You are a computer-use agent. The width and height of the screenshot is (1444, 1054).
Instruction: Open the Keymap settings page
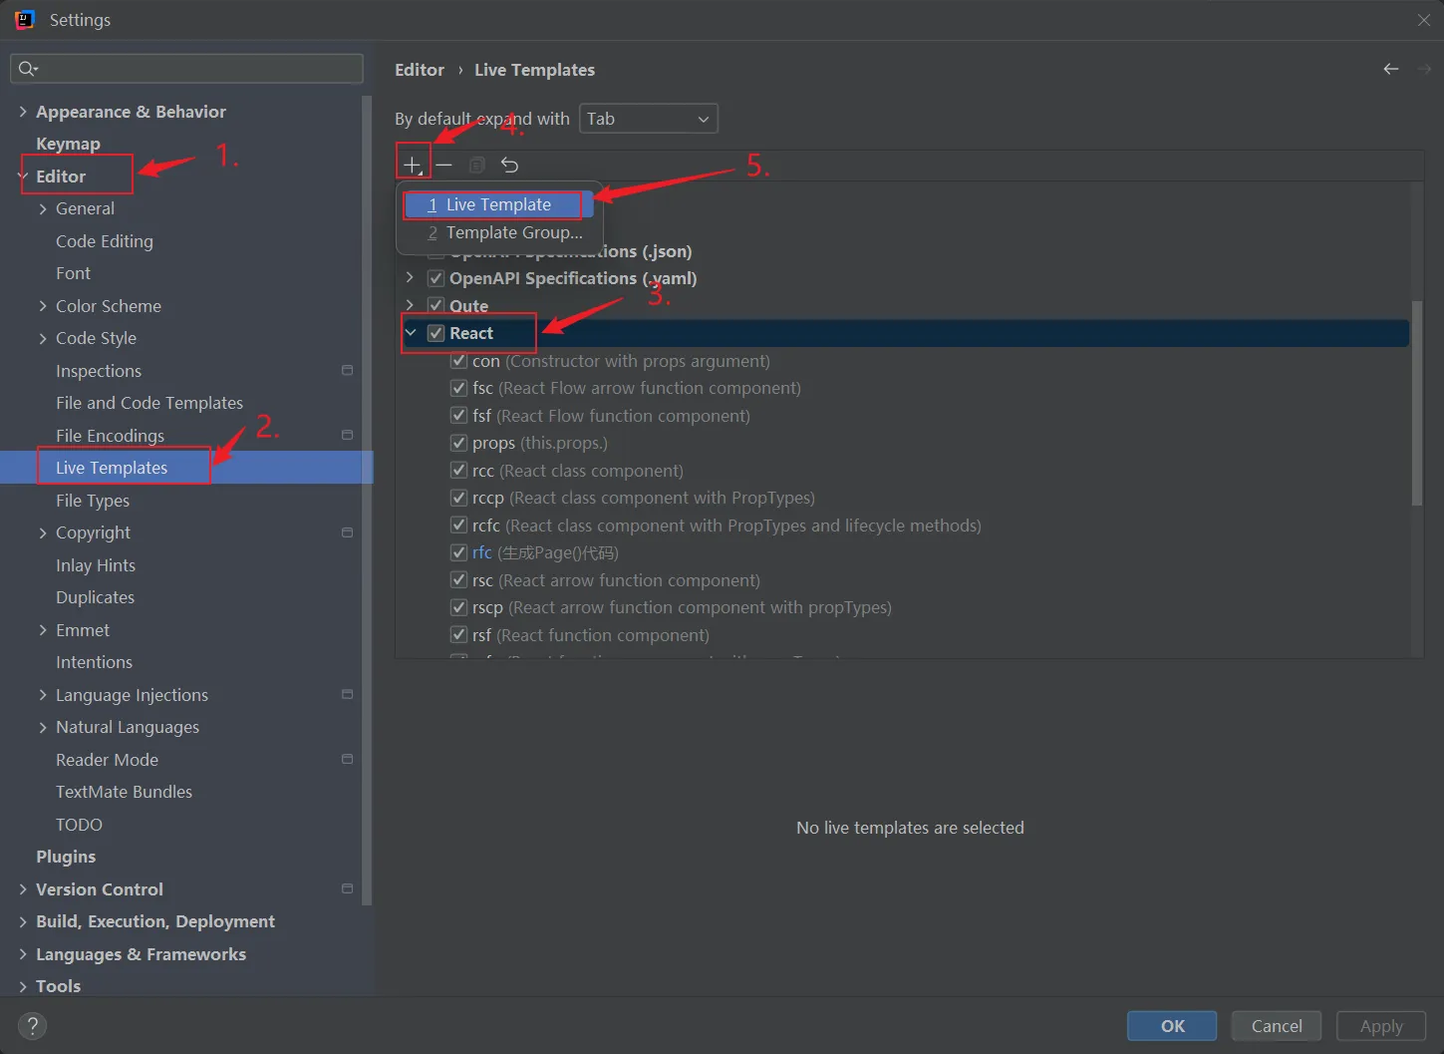[x=68, y=144]
